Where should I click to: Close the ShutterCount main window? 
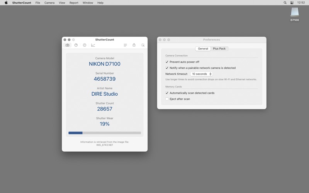(65, 40)
